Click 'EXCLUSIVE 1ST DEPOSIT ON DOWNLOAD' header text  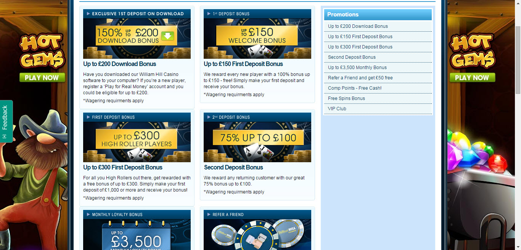click(x=138, y=14)
